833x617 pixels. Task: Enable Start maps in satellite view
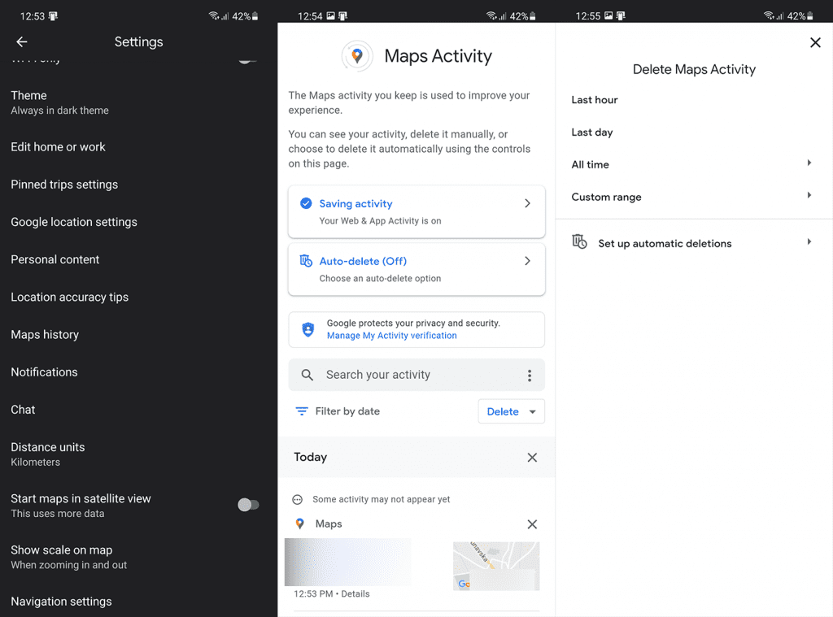click(x=248, y=505)
